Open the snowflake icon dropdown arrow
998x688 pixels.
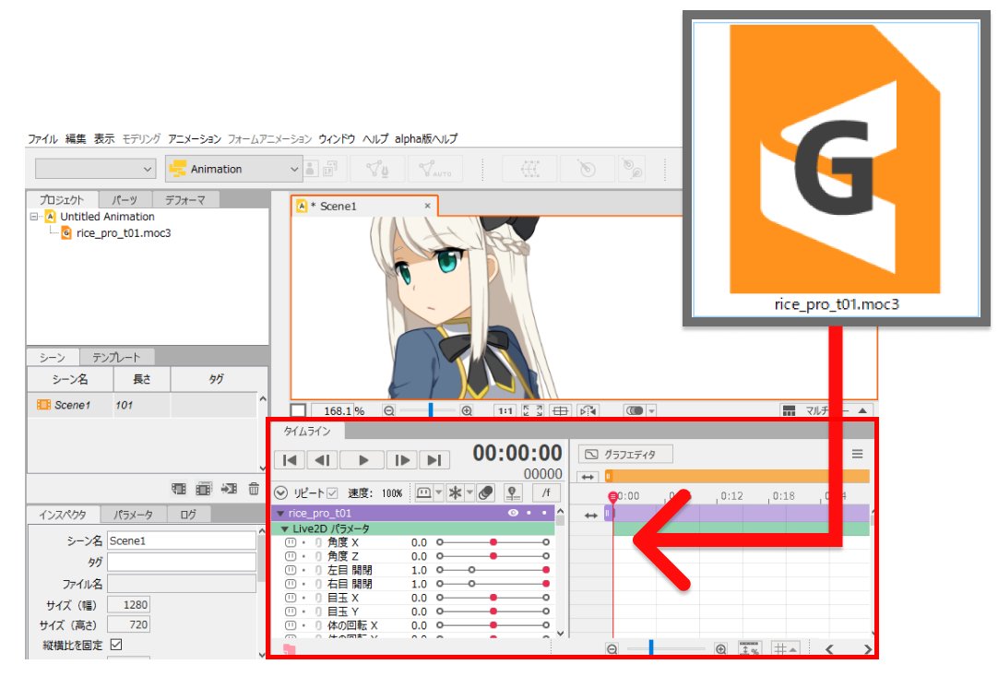pos(469,492)
